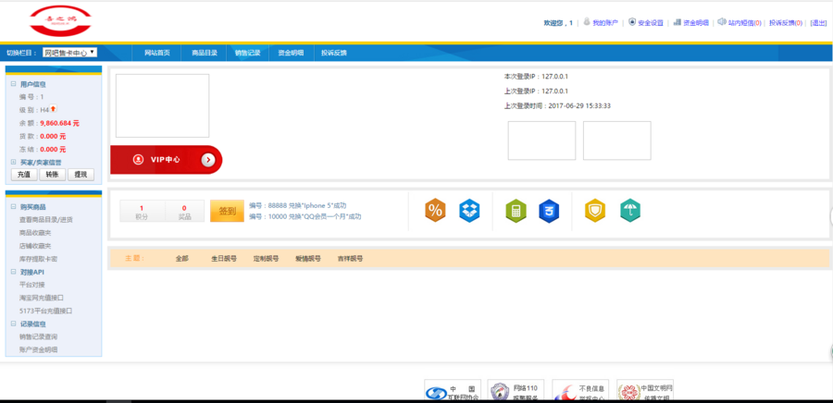Click the [退出] logout link
Screen dimensions: 833x403
point(819,23)
